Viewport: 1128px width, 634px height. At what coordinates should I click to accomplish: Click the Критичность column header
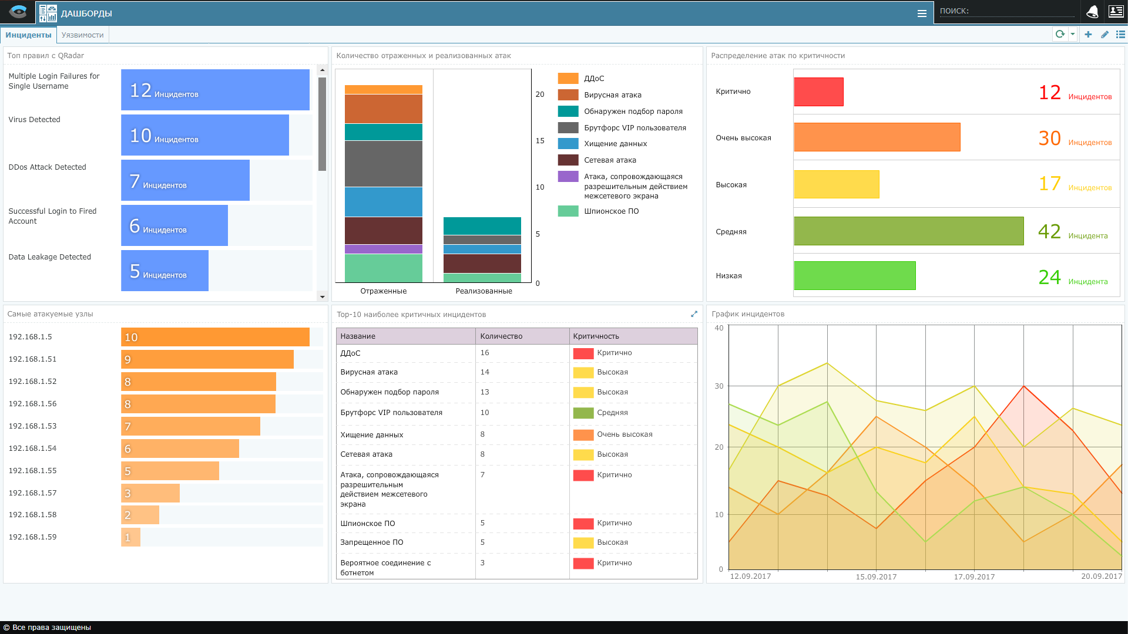coord(596,336)
